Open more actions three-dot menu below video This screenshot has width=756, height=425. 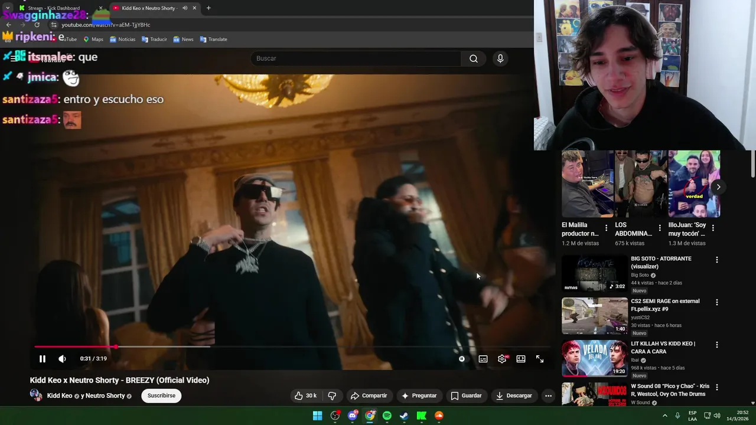548,395
